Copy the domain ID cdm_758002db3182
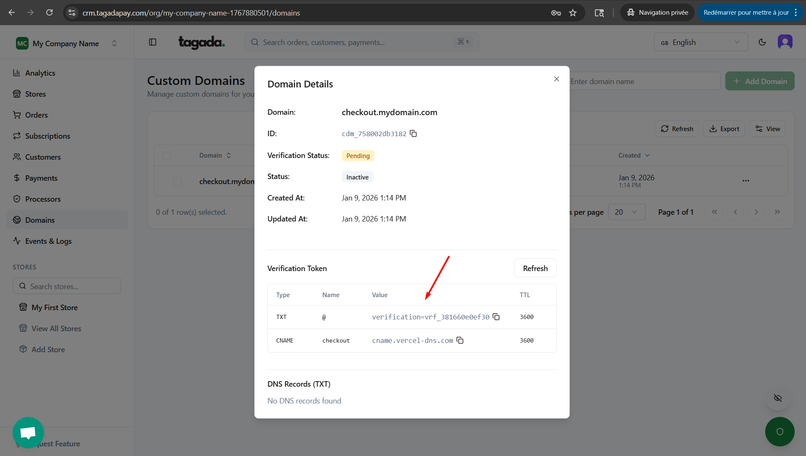Image resolution: width=806 pixels, height=456 pixels. coord(413,134)
